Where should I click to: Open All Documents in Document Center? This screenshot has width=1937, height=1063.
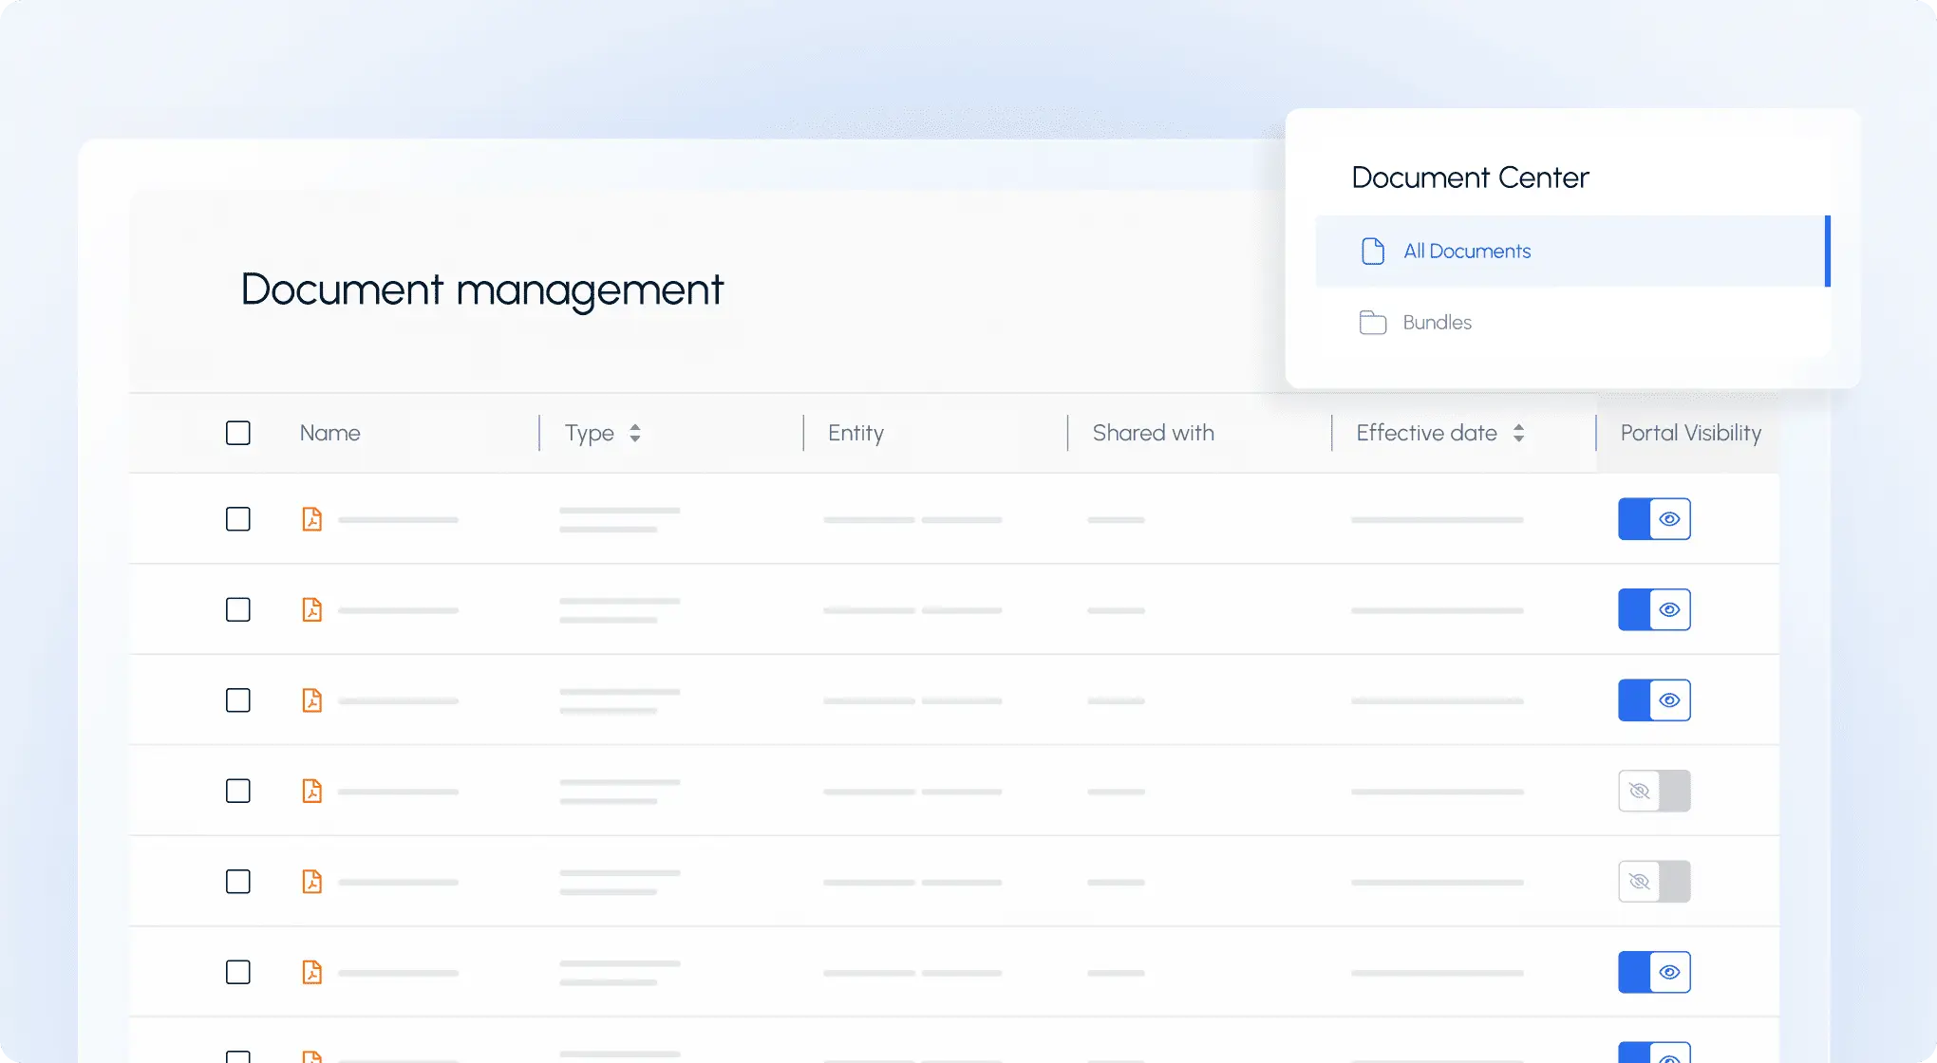click(x=1467, y=251)
